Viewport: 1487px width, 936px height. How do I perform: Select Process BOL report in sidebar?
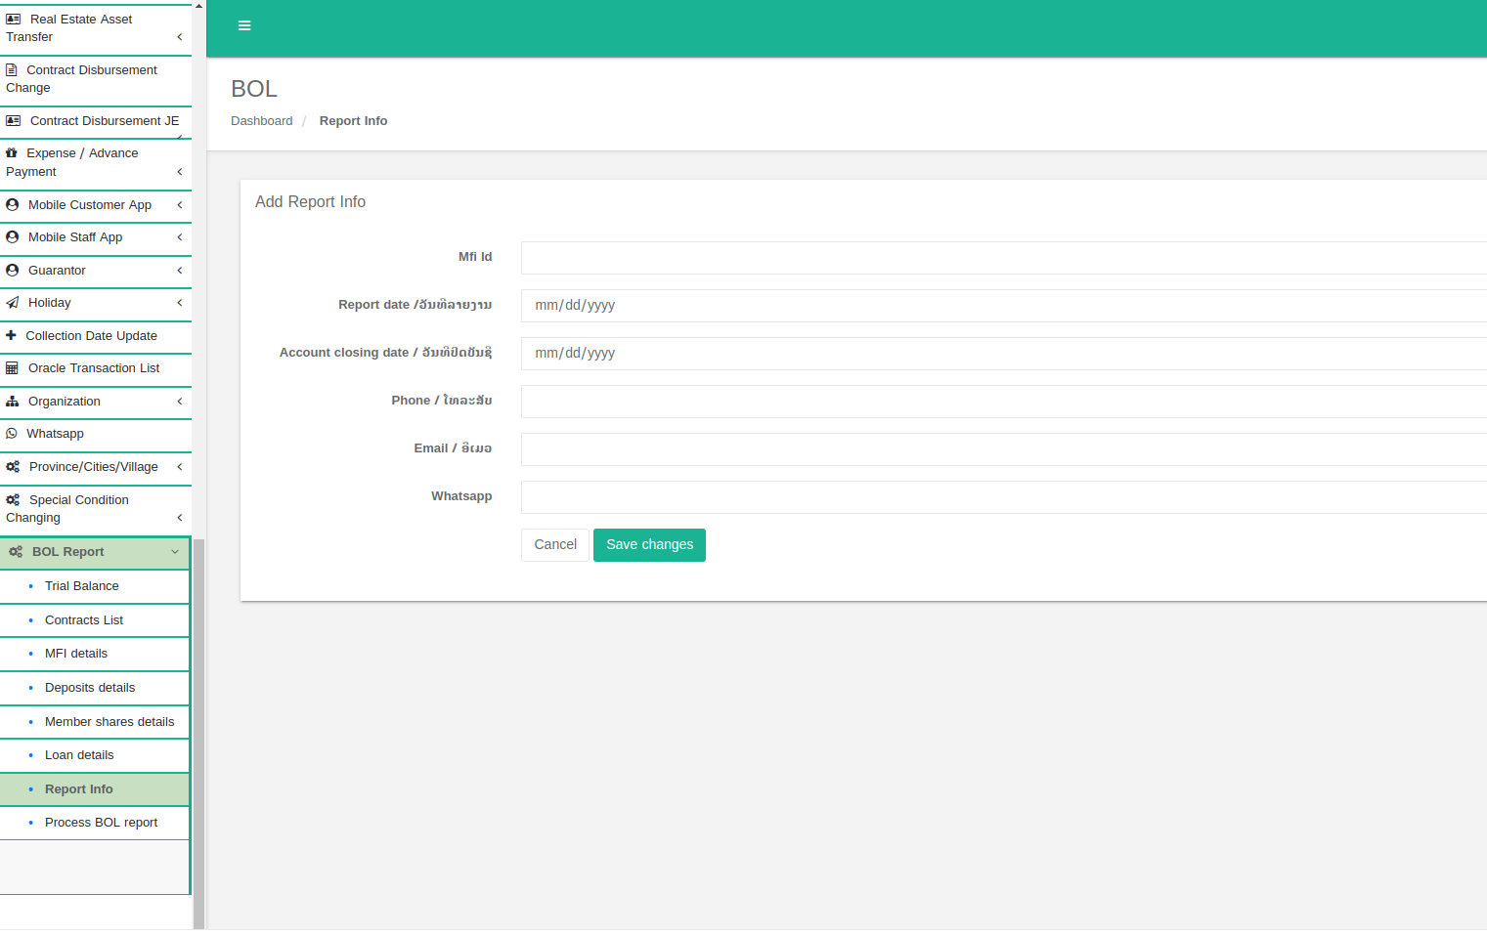pos(101,823)
